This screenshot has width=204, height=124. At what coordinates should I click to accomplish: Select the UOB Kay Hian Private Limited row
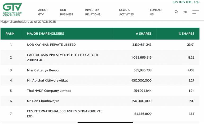click(51, 45)
